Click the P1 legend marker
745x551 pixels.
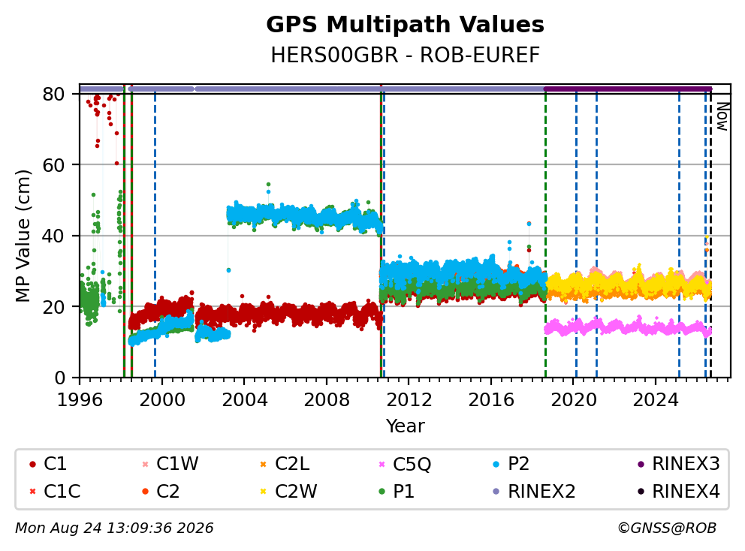[382, 491]
